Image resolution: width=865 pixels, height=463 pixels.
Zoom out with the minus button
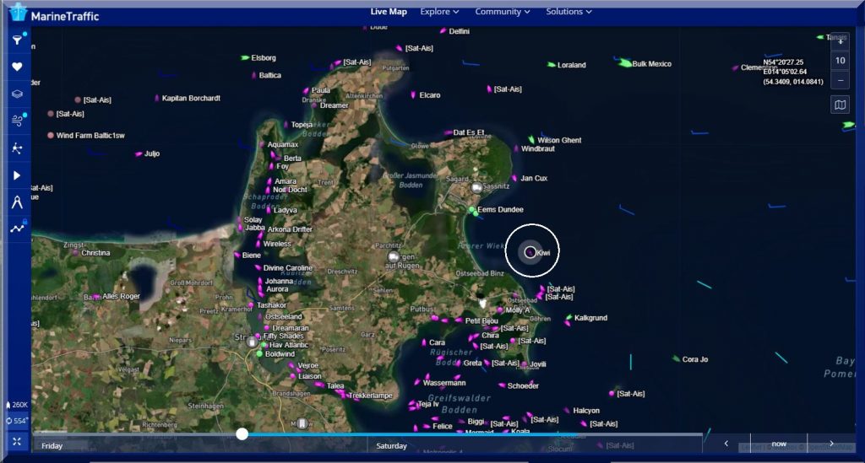point(840,80)
